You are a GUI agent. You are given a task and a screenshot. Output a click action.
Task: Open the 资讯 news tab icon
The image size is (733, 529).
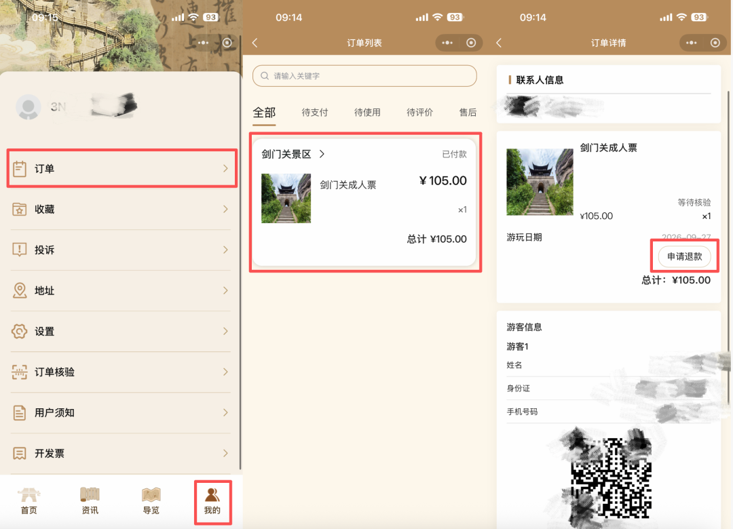pyautogui.click(x=90, y=494)
